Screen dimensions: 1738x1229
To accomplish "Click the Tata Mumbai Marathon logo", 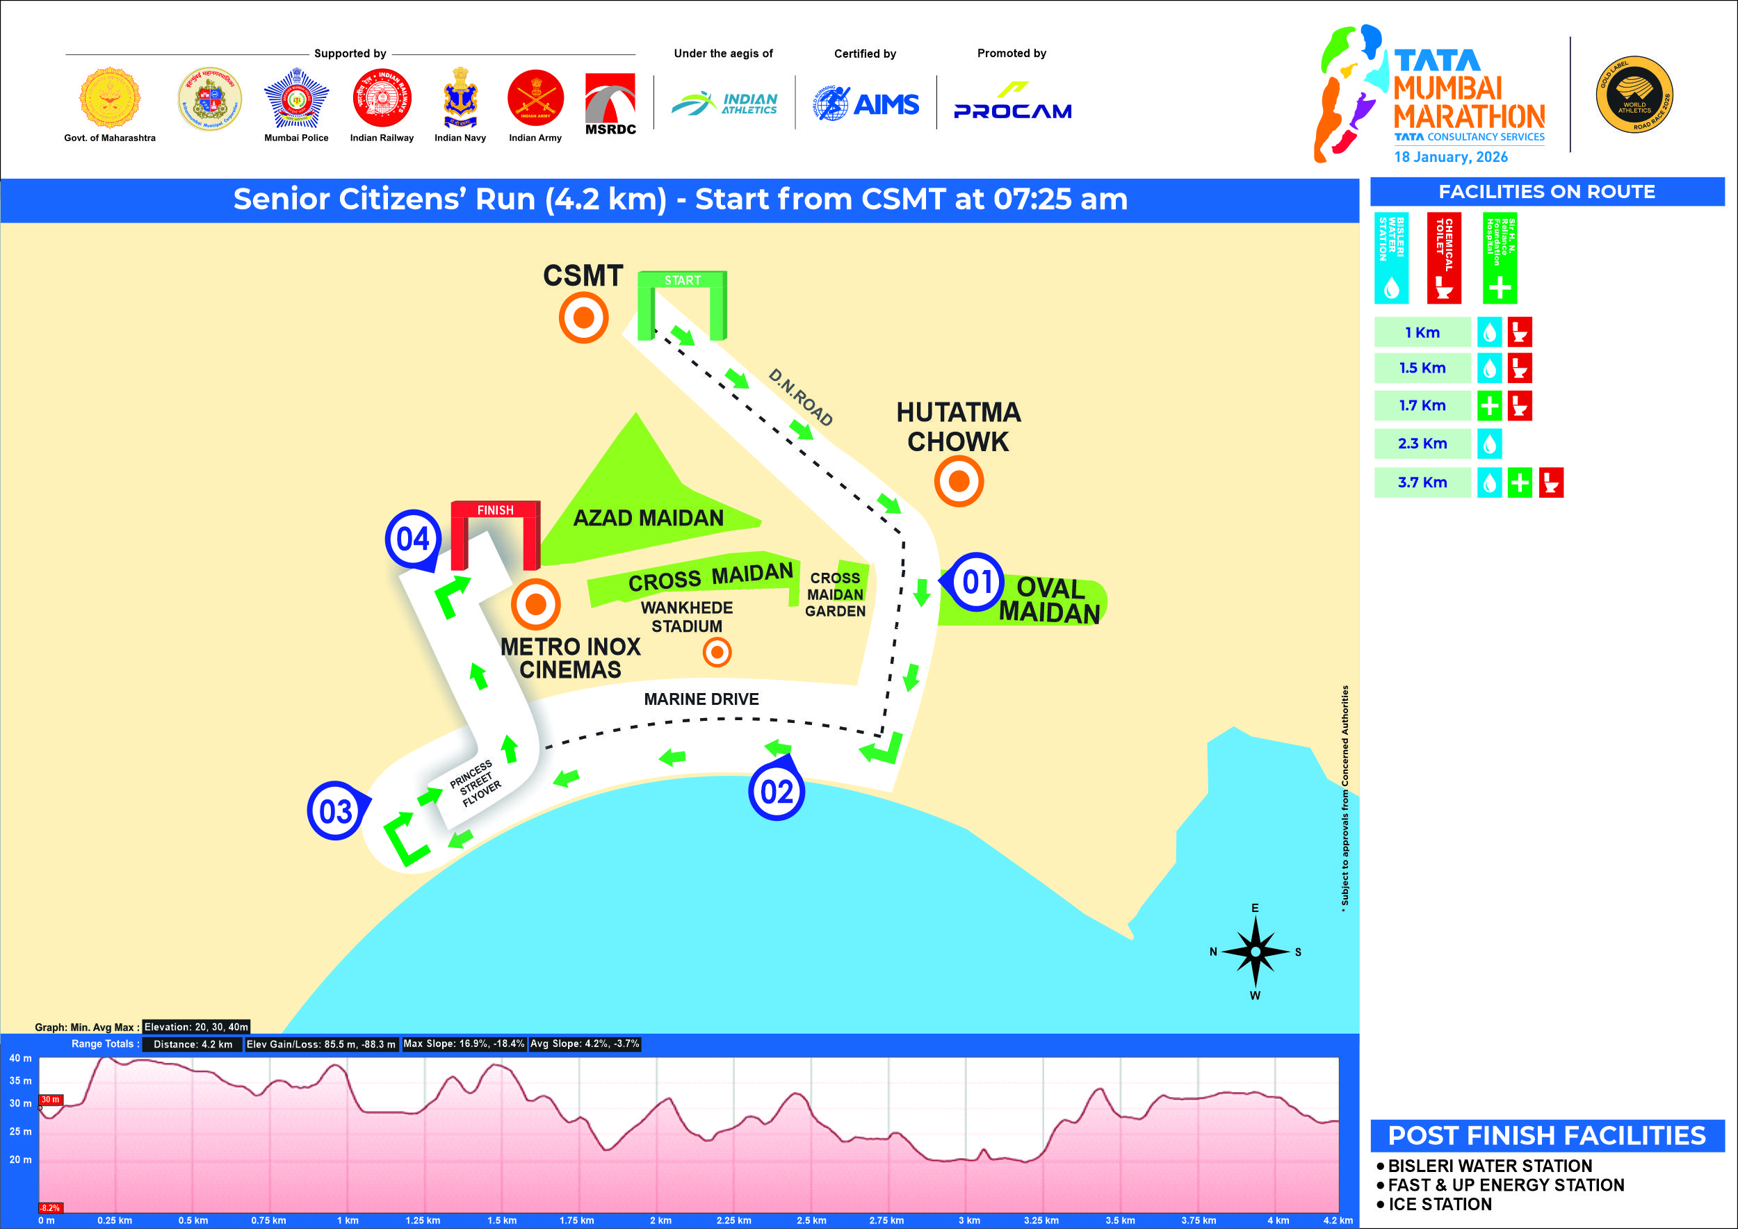I will 1431,95.
